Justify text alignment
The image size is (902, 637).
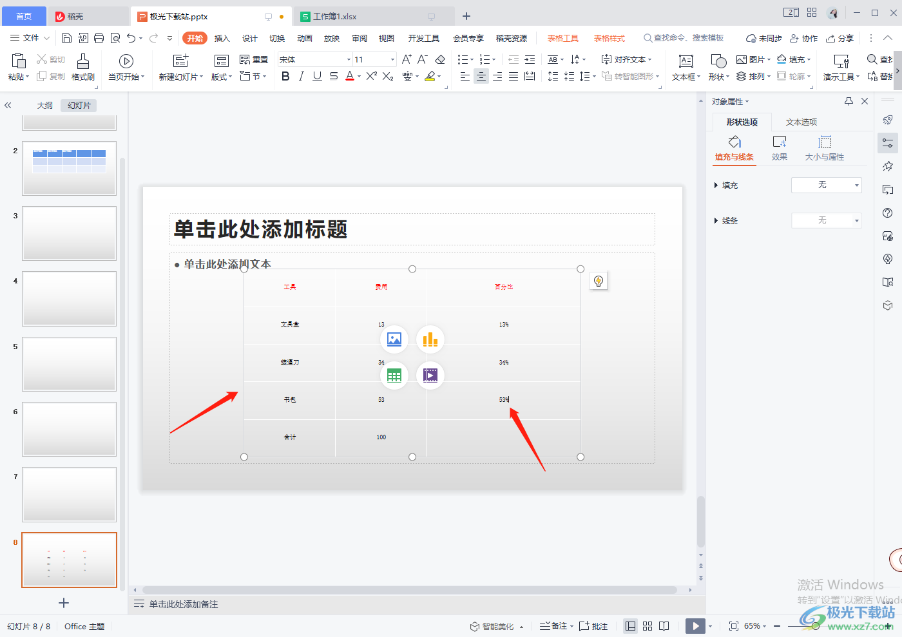[x=513, y=76]
